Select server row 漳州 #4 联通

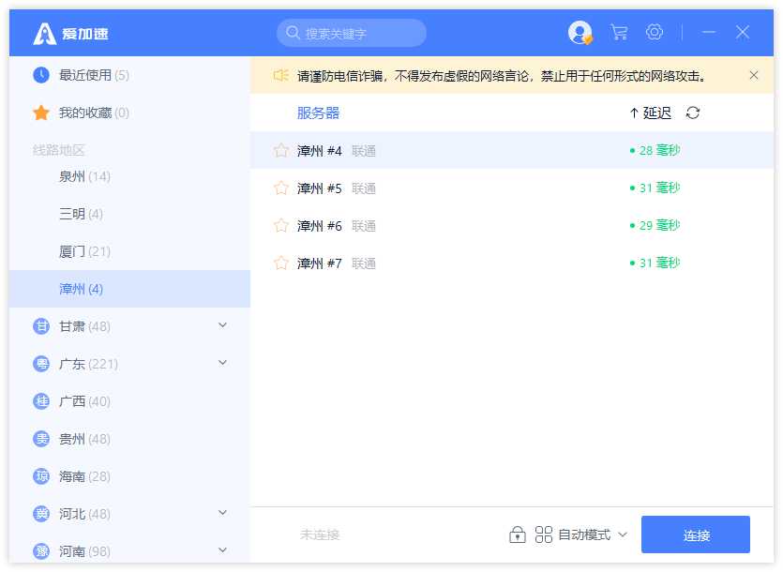click(512, 150)
